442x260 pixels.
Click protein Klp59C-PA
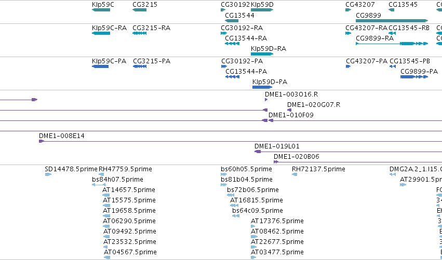tap(100, 66)
